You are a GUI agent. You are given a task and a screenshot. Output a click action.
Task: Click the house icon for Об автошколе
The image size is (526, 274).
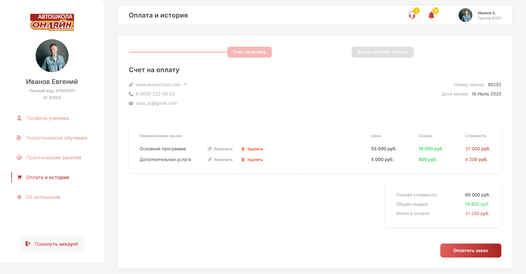click(19, 197)
